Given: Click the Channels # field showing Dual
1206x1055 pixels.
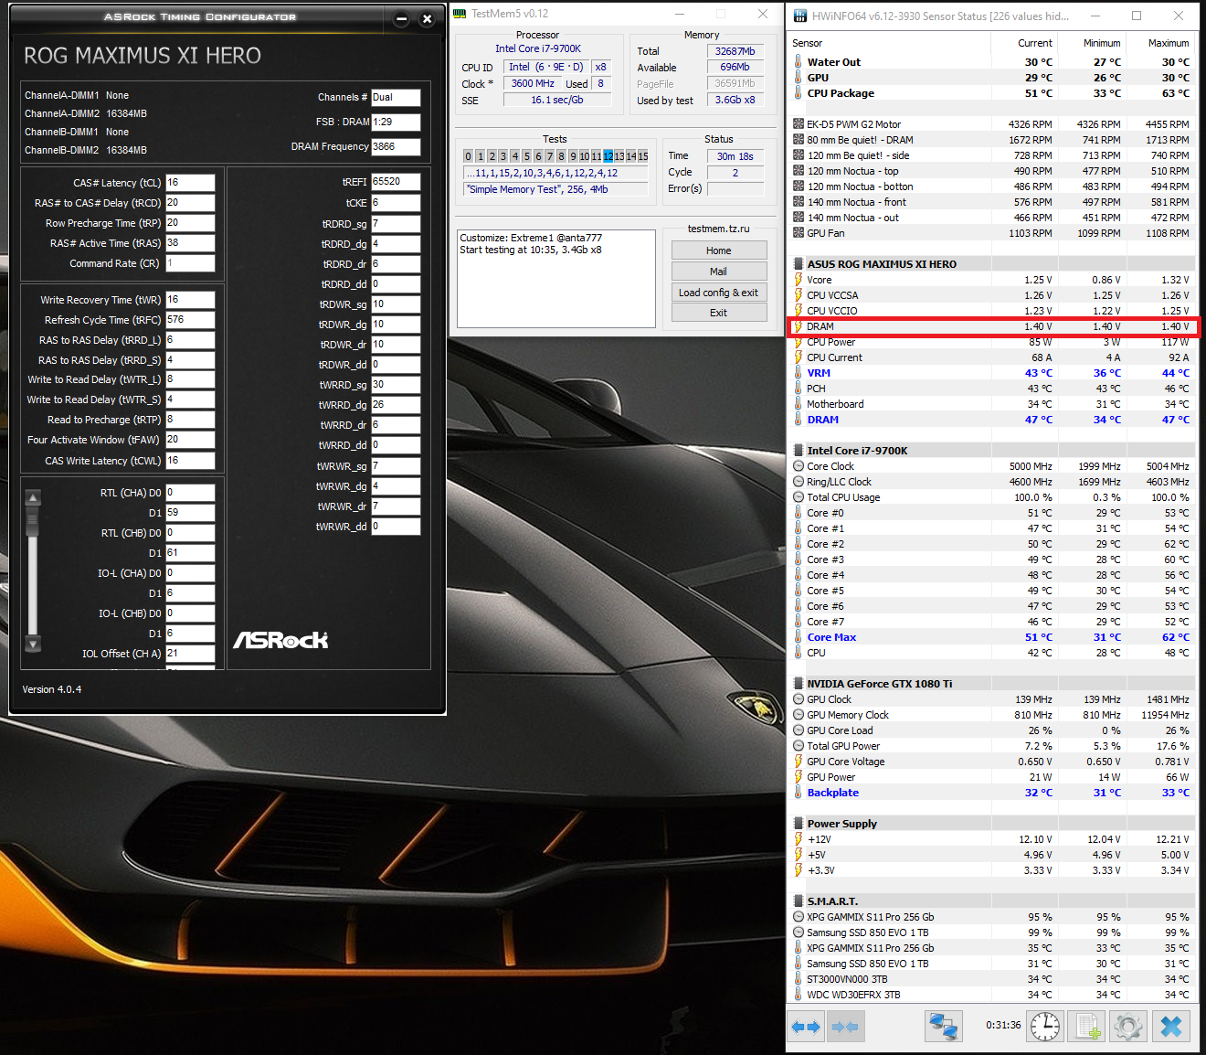Looking at the screenshot, I should 396,97.
